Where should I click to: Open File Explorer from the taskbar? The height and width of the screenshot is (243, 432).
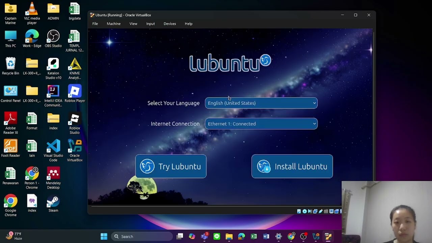point(229,237)
